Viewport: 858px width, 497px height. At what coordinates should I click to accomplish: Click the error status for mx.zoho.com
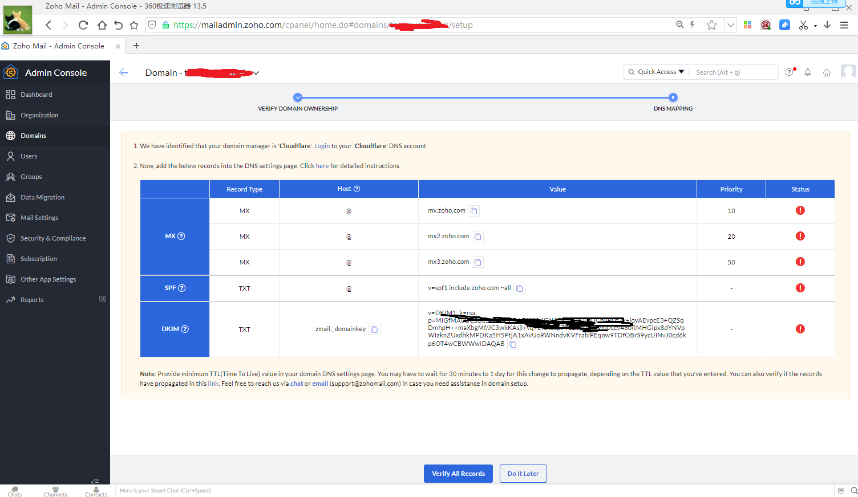[800, 210]
